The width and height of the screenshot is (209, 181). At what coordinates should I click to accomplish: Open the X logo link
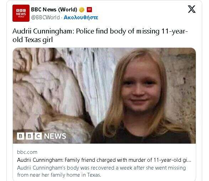click(x=192, y=9)
